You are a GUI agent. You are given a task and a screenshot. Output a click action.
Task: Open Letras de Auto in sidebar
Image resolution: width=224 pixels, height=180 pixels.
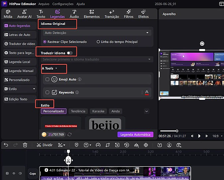pyautogui.click(x=20, y=35)
